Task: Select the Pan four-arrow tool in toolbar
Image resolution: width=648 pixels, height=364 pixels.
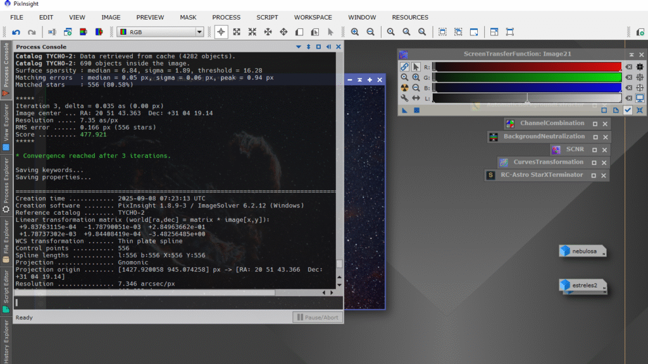Action: [x=283, y=32]
